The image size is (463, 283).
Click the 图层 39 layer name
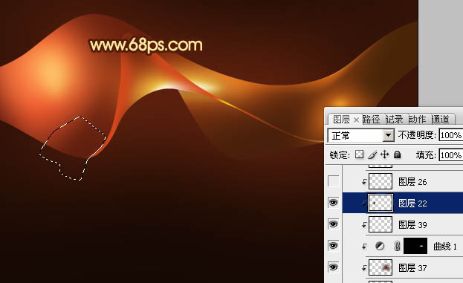click(412, 225)
